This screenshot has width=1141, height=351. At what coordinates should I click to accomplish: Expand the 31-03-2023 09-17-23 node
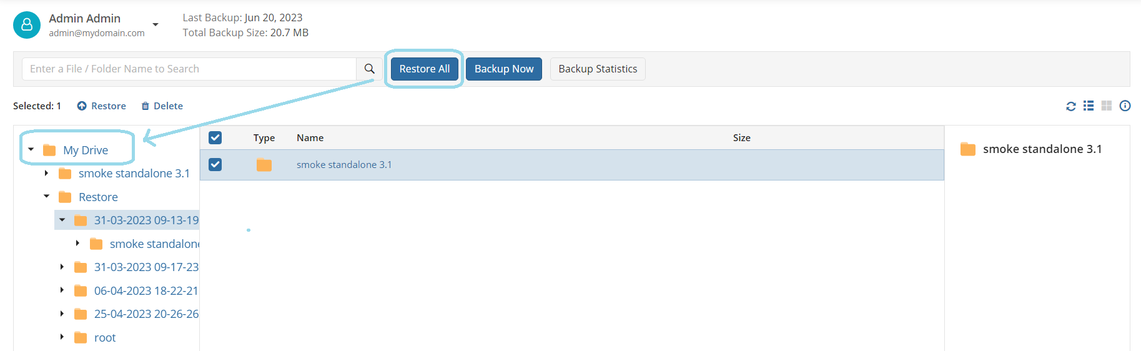tap(62, 267)
